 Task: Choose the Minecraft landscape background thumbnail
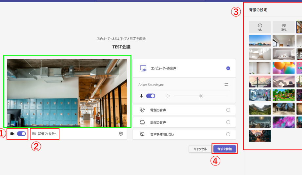click(x=284, y=95)
